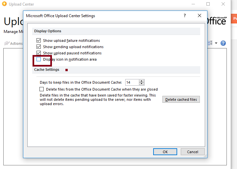Maximize the Upload Center window
This screenshot has height=169, width=237.
pyautogui.click(x=208, y=4)
